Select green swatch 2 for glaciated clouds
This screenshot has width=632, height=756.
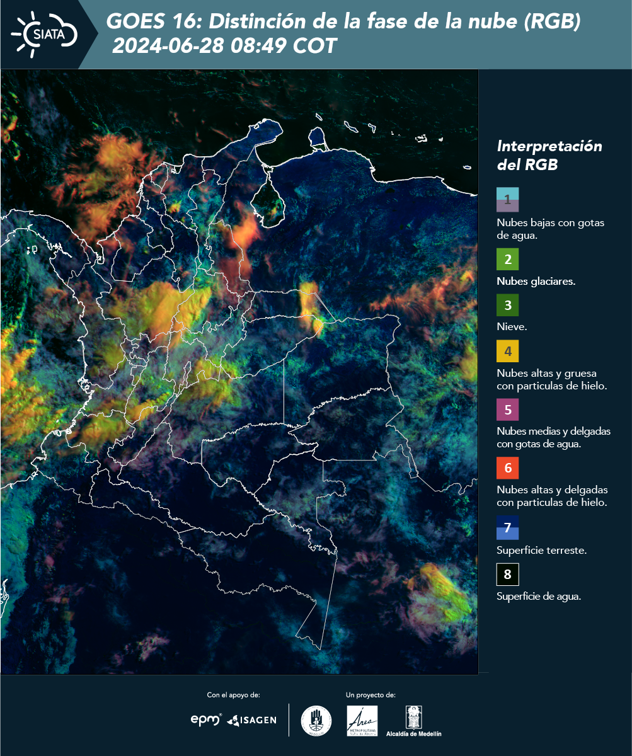pyautogui.click(x=507, y=259)
